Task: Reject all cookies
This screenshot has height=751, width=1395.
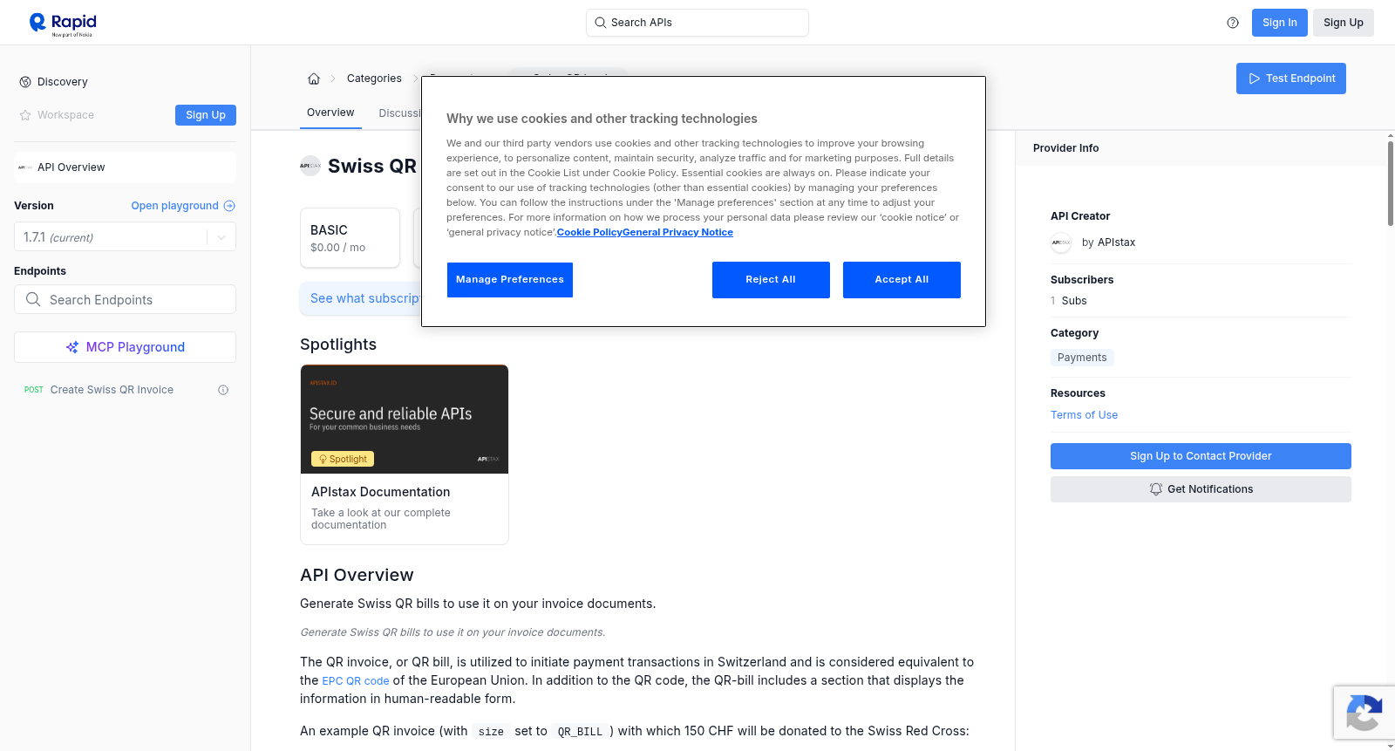Action: (x=771, y=280)
